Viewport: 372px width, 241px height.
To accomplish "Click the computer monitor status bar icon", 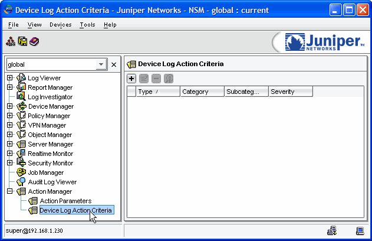I will [360, 230].
